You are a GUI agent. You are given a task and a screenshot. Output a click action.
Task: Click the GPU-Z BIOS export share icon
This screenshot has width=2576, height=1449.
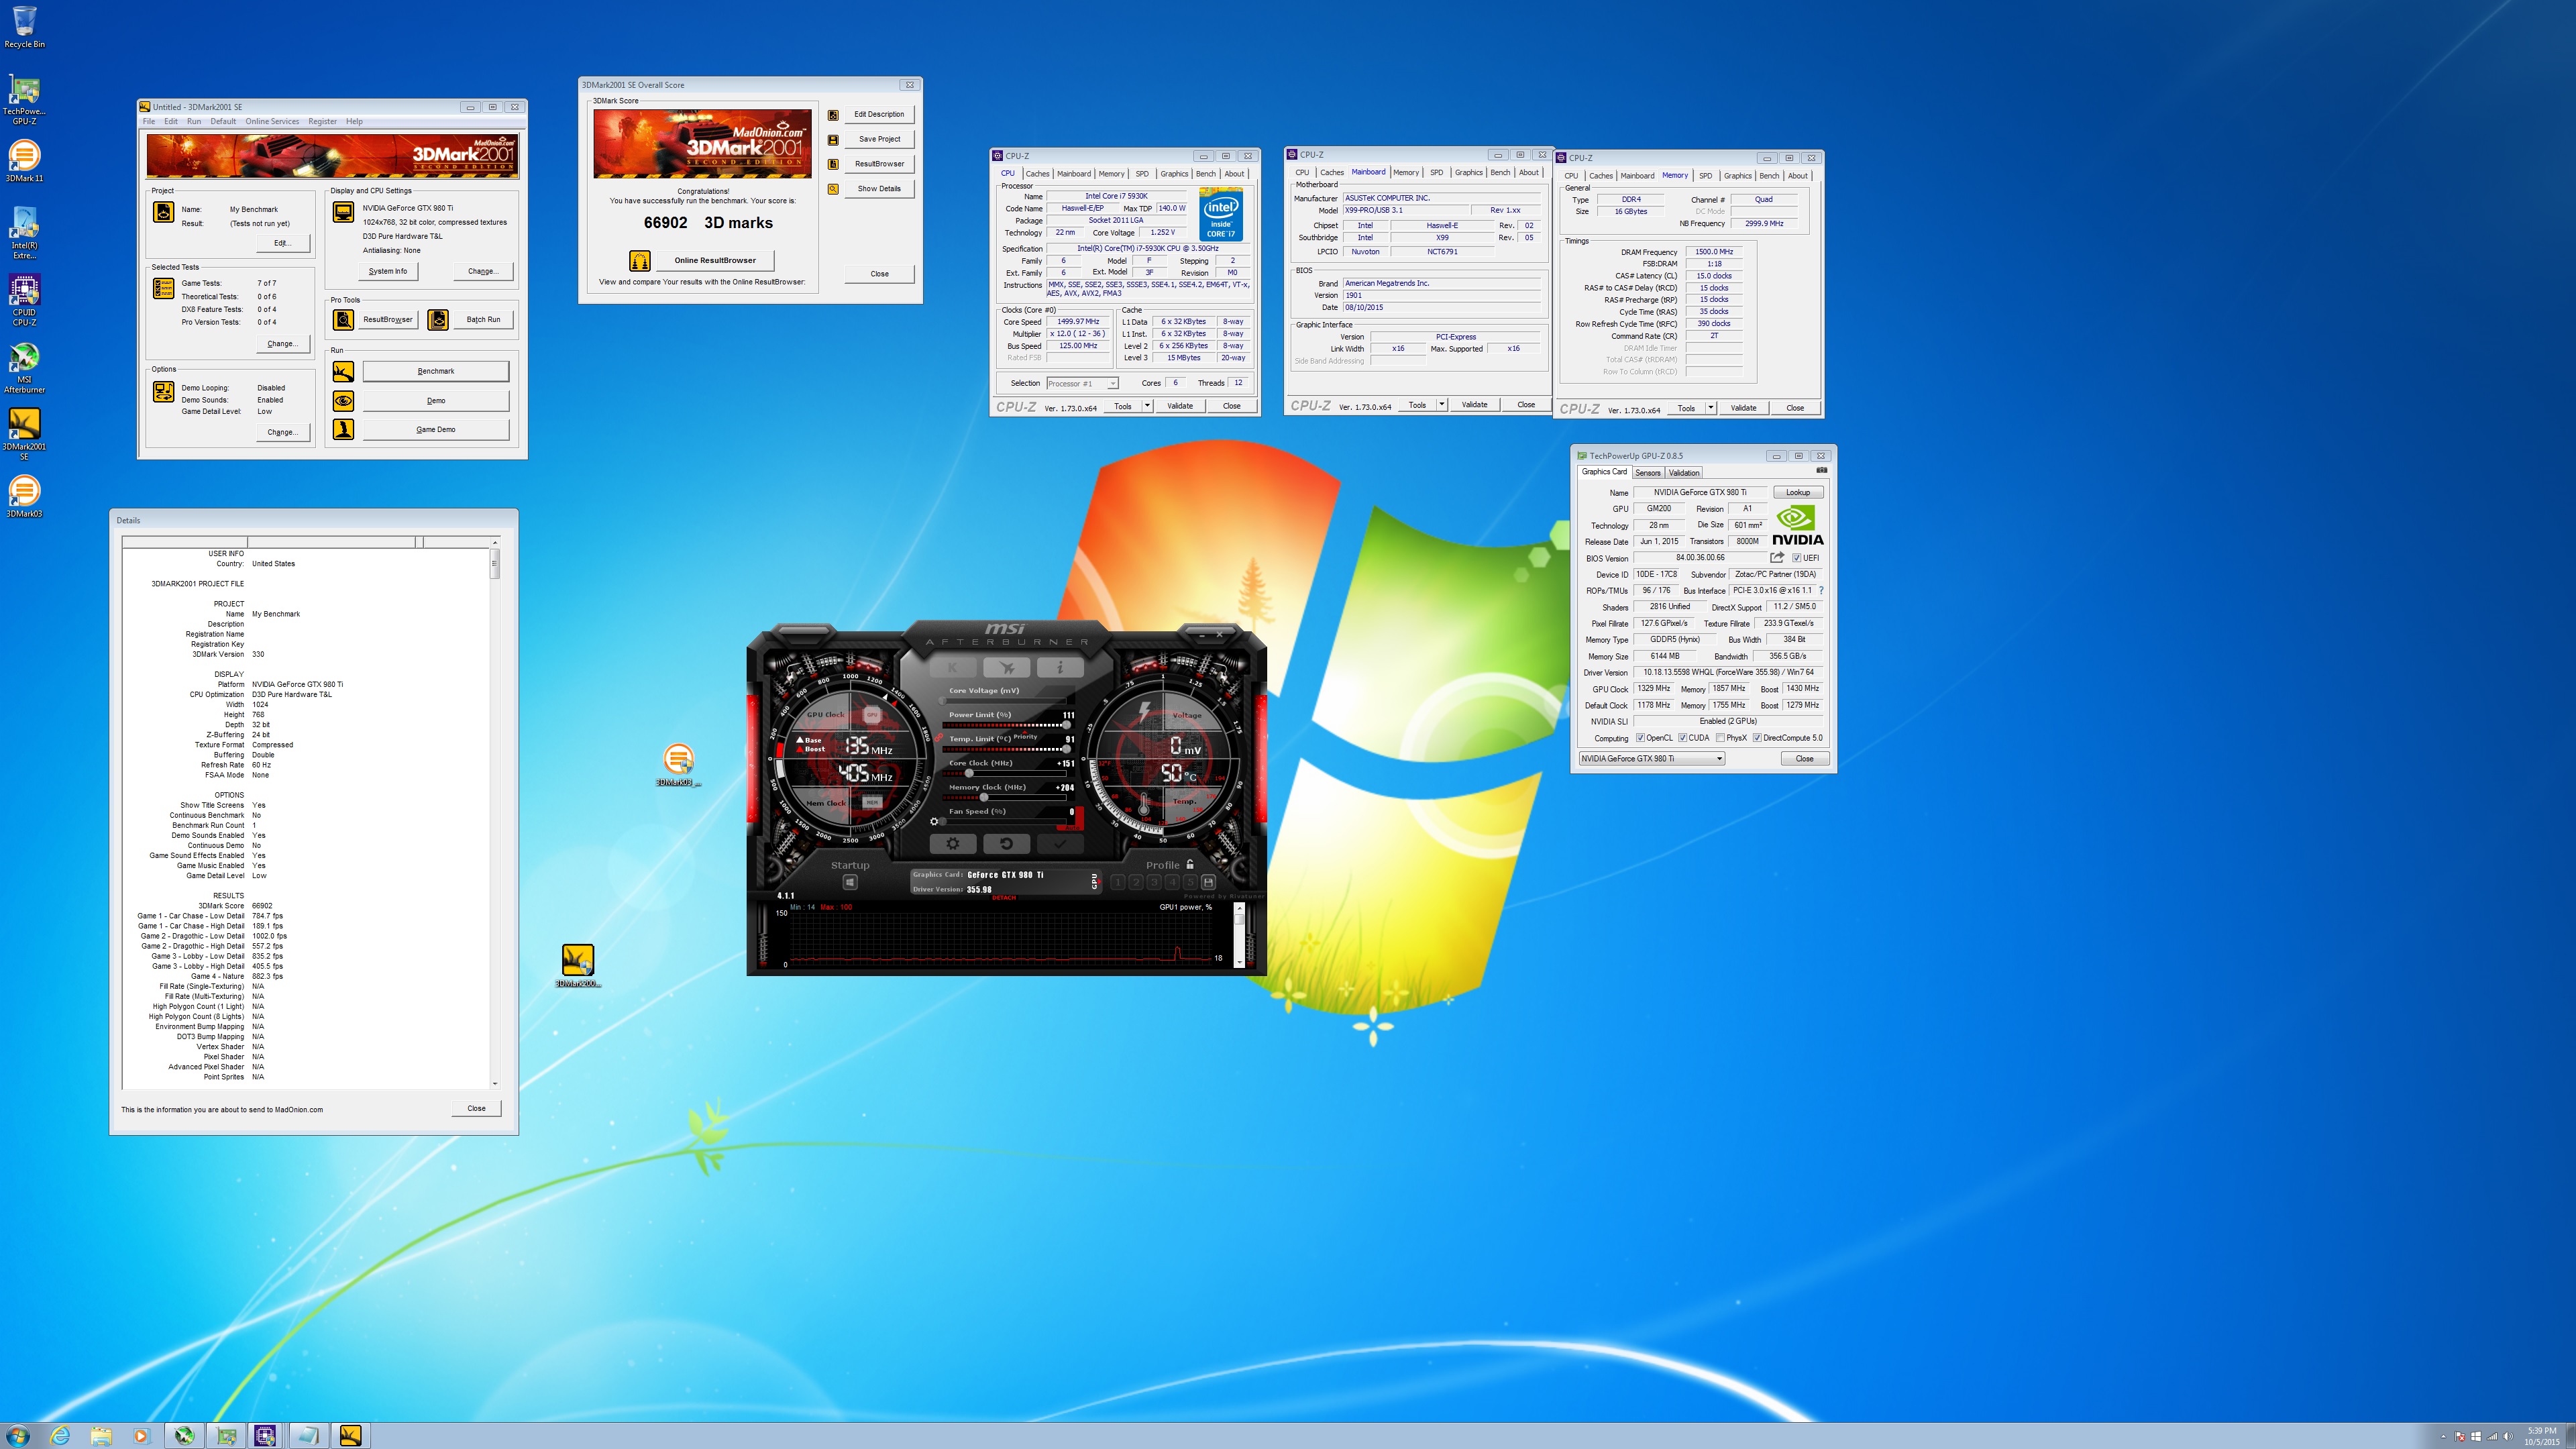[x=1777, y=558]
